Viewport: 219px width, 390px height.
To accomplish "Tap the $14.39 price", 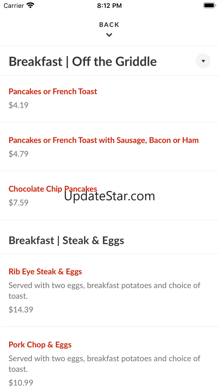I will 21,310.
